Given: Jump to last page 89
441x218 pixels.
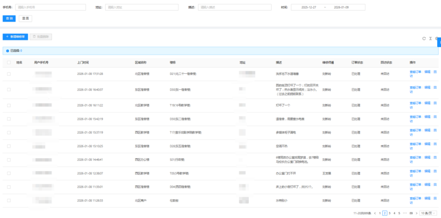Looking at the screenshot, I should coord(410,213).
